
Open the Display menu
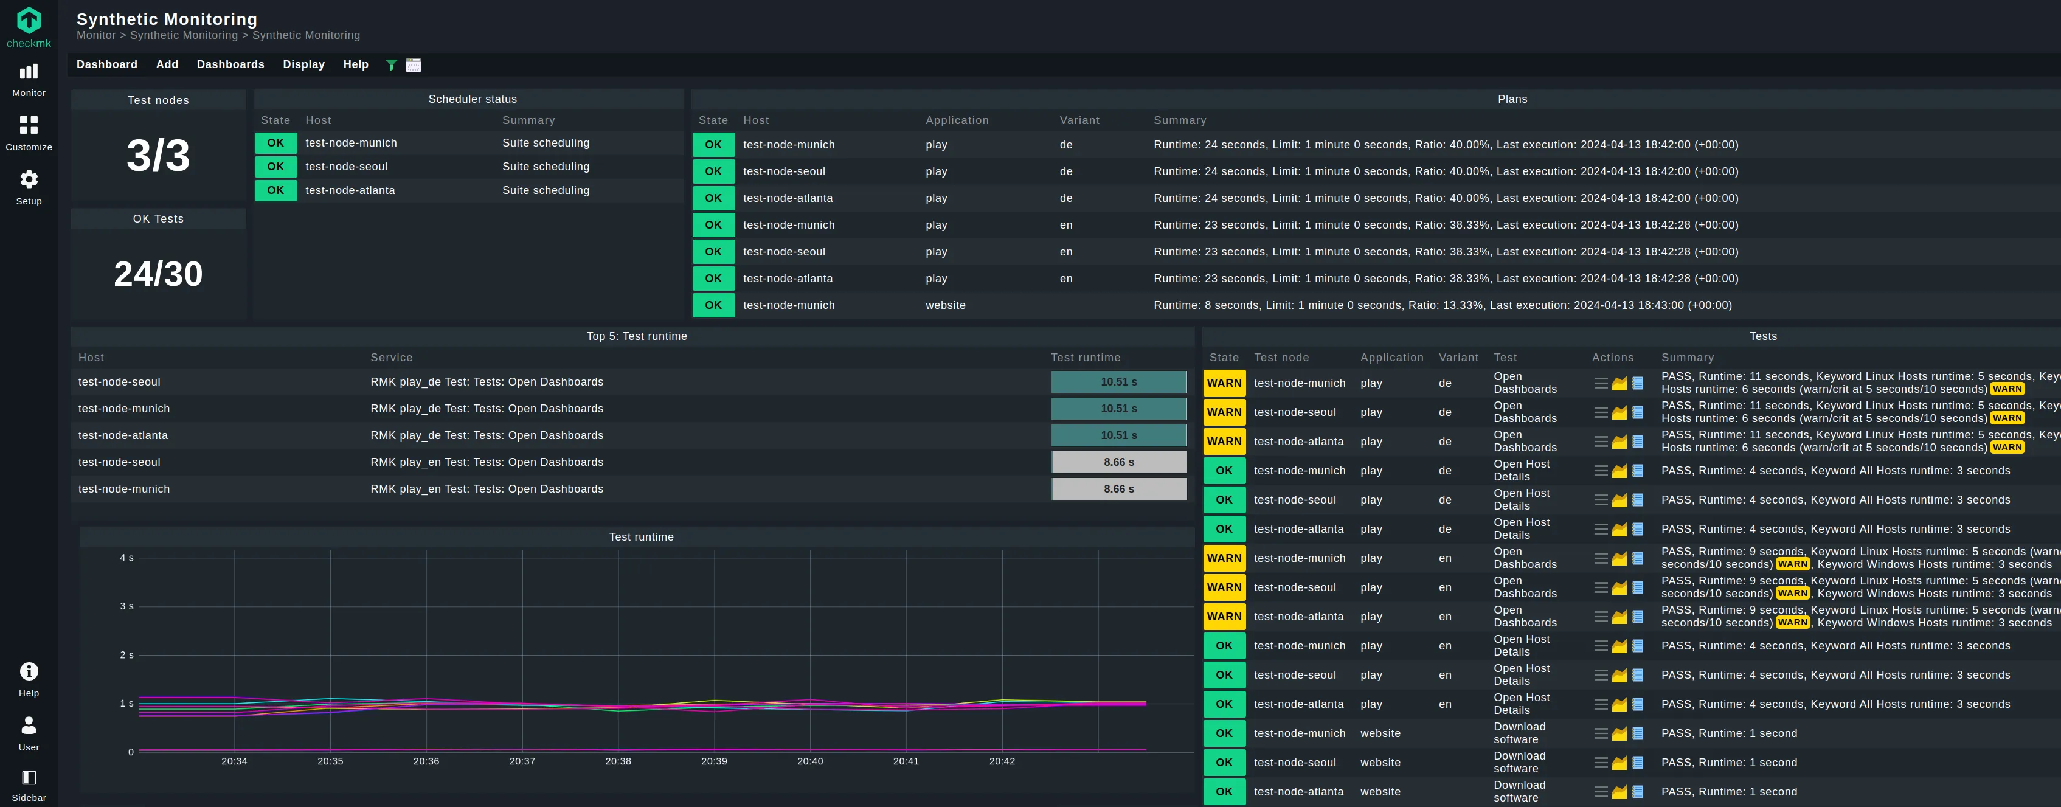pos(303,65)
